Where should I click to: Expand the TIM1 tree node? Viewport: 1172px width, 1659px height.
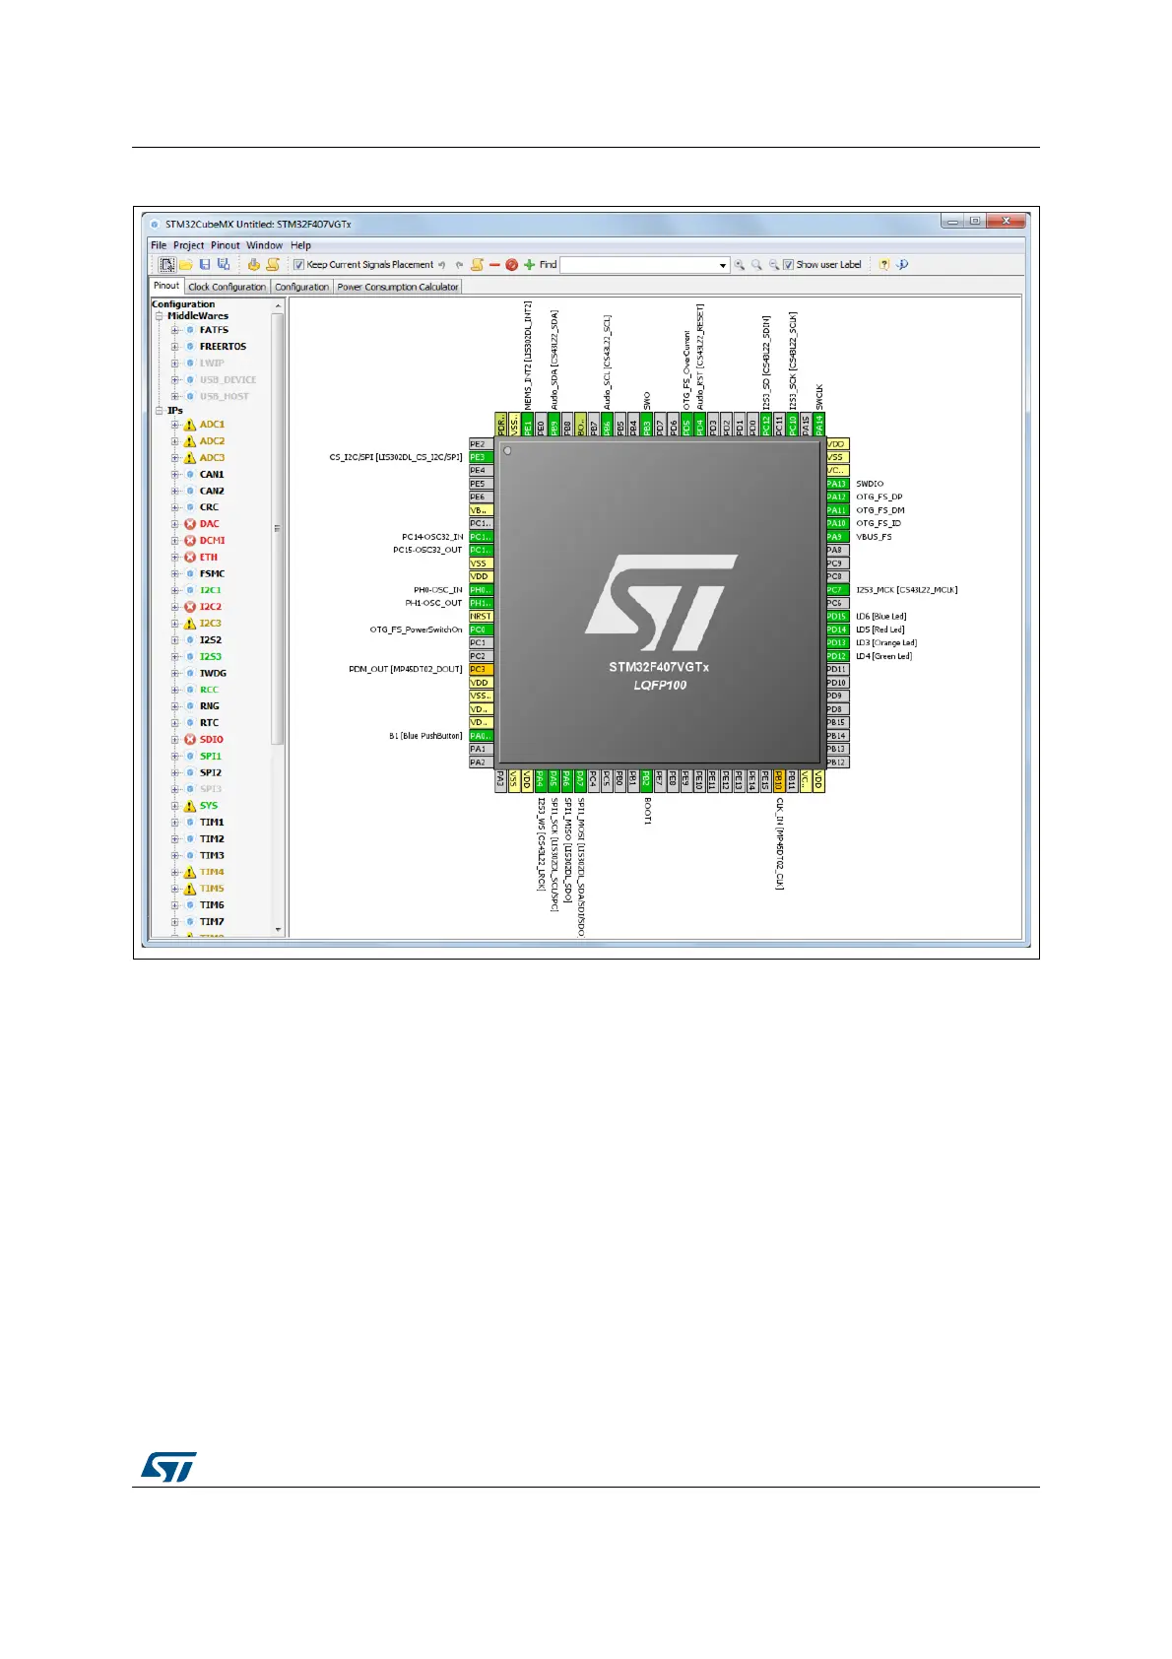(175, 823)
